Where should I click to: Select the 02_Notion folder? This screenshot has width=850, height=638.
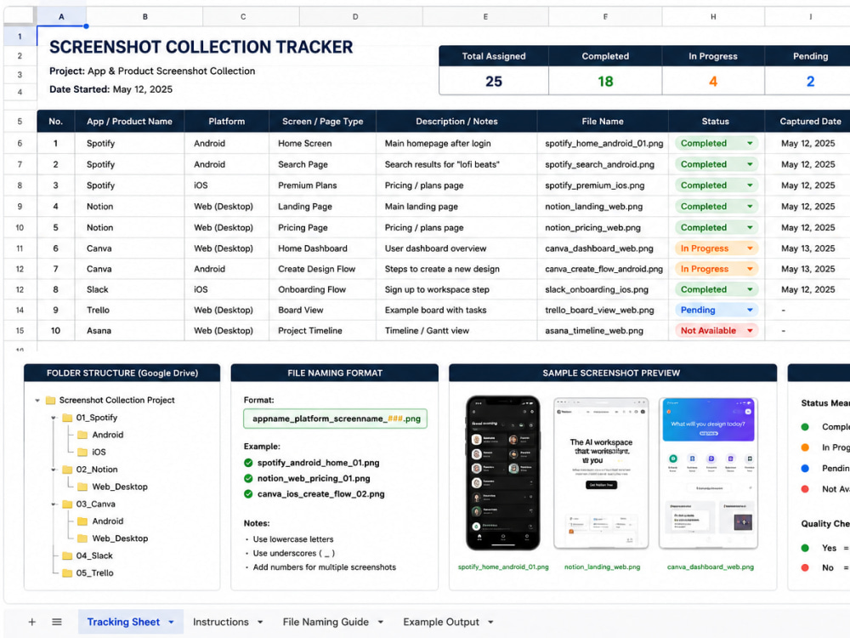[x=90, y=470]
